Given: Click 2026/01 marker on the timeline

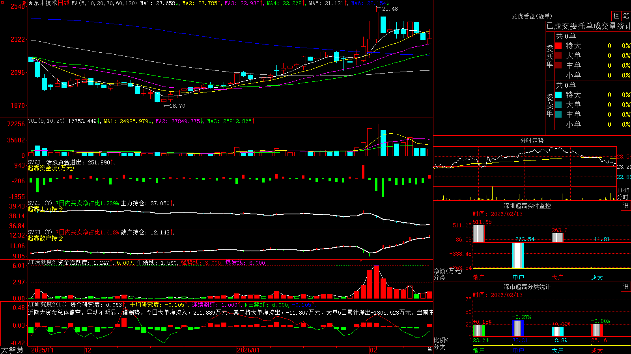Looking at the screenshot, I should coord(248,350).
